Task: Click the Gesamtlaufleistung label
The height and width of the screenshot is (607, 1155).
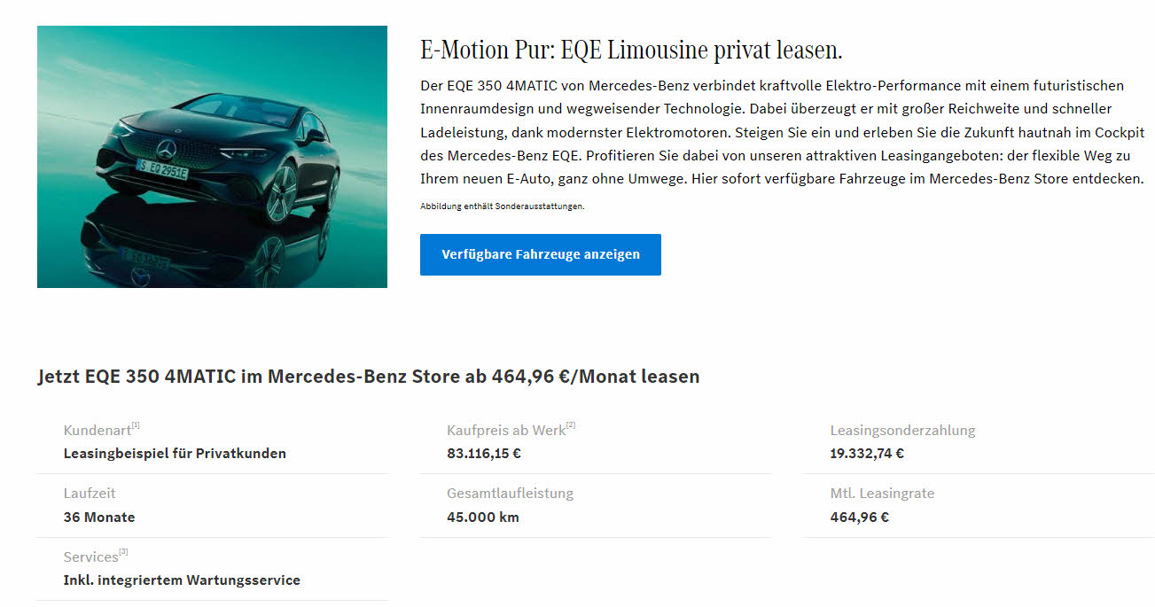Action: pyautogui.click(x=510, y=494)
